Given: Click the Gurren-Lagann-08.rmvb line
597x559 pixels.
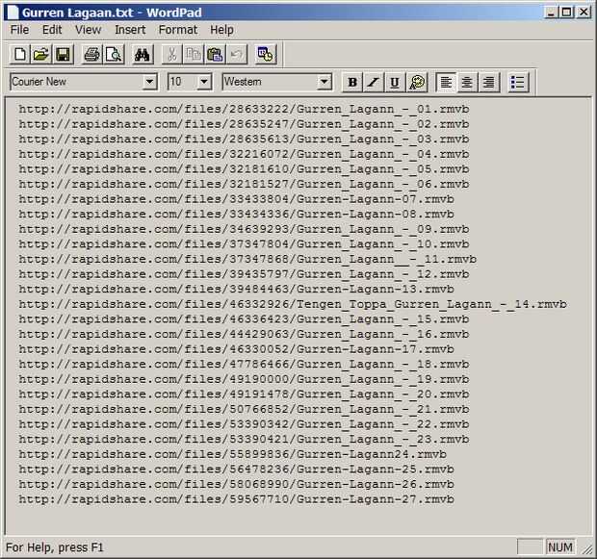Looking at the screenshot, I should coord(236,215).
